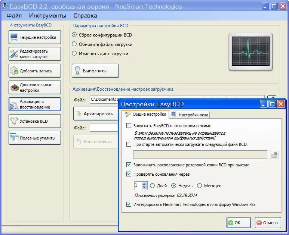Increase update interval with up arrow
Image resolution: width=289 pixels, height=235 pixels.
click(144, 184)
